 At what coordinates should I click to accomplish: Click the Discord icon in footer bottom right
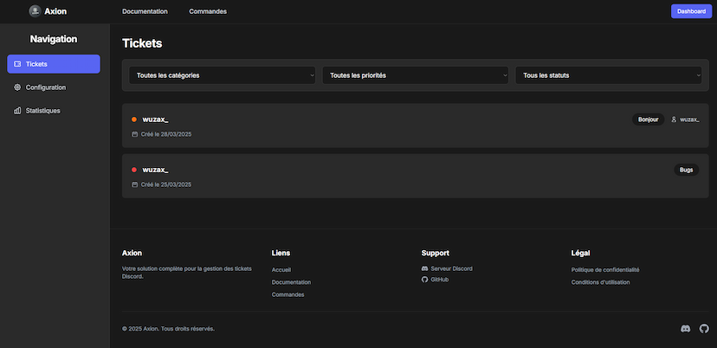[x=686, y=329]
